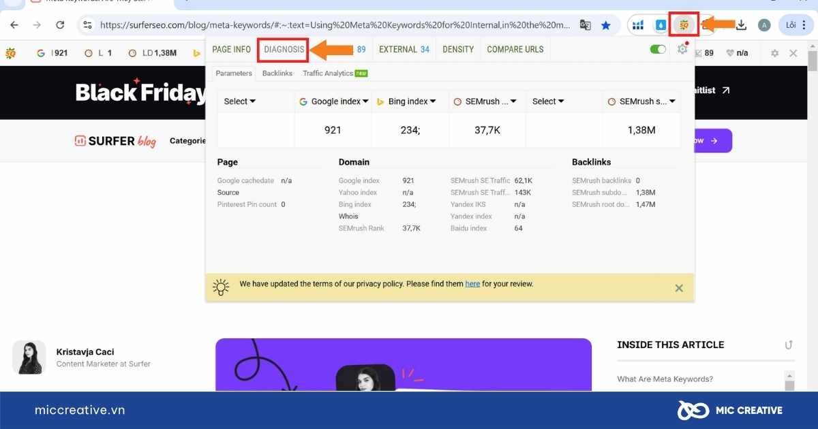This screenshot has width=818, height=429.
Task: Expand the first Select parameter dropdown
Action: 240,101
